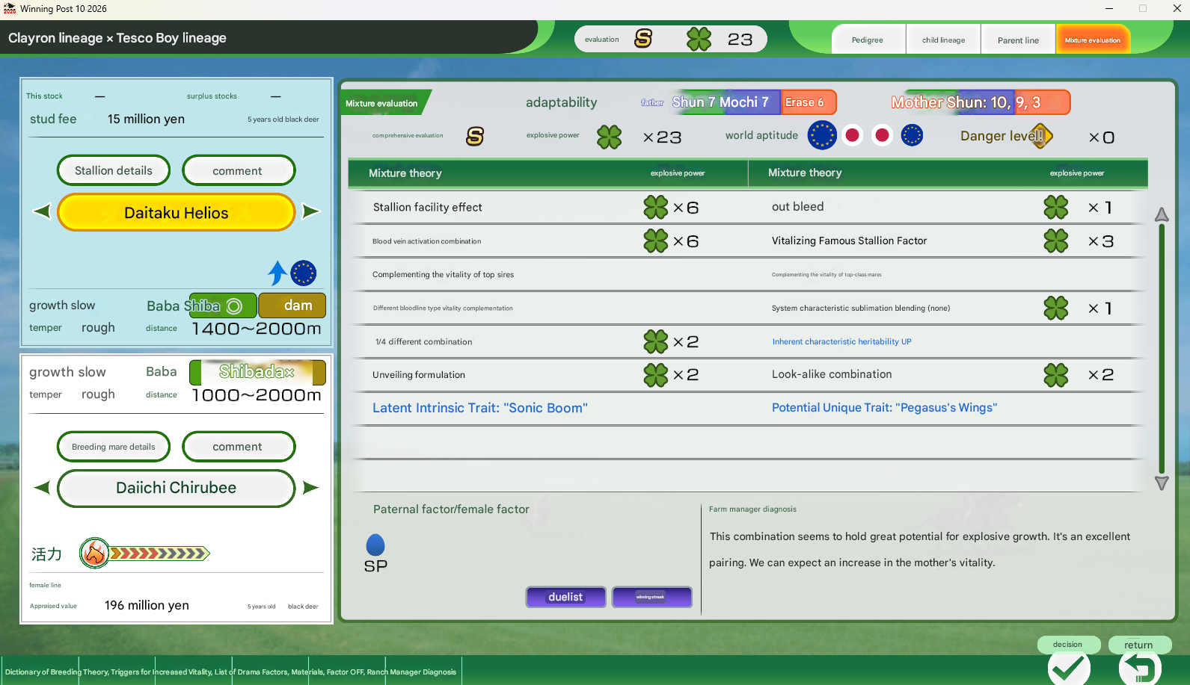This screenshot has width=1190, height=685.
Task: Open the Parent line tab
Action: click(x=1018, y=40)
